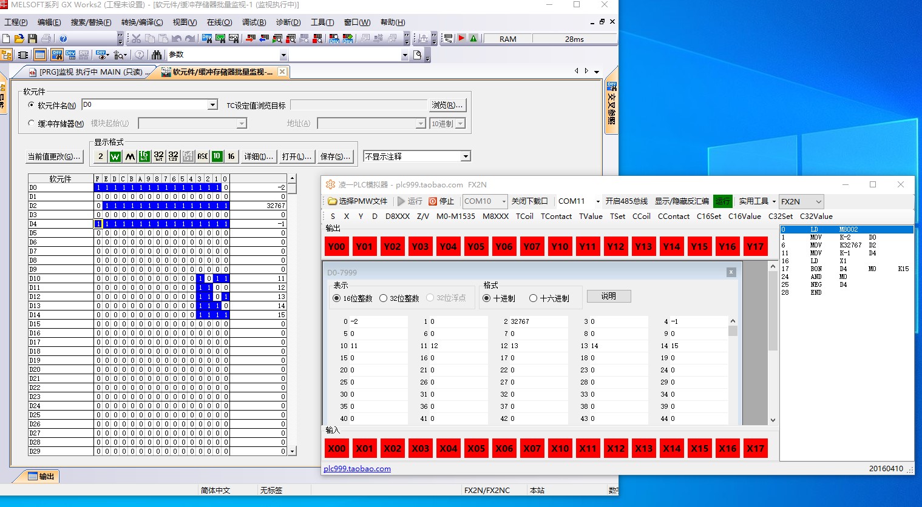Select hexadecimal radio button in simulator
922x507 pixels.
coord(533,298)
